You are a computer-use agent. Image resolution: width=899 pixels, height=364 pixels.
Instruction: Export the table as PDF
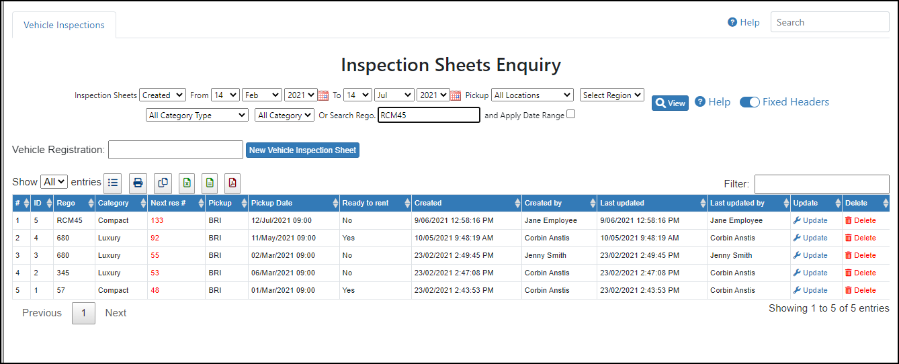232,183
